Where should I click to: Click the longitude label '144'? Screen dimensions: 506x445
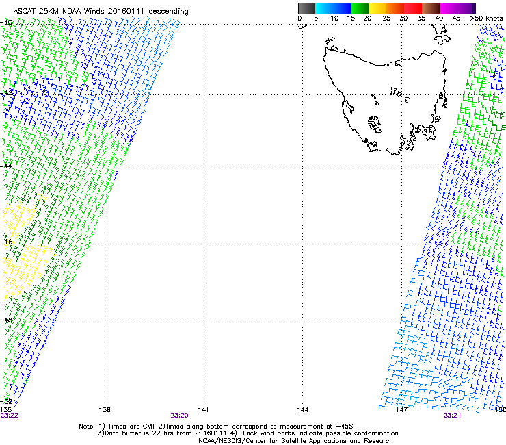302,410
